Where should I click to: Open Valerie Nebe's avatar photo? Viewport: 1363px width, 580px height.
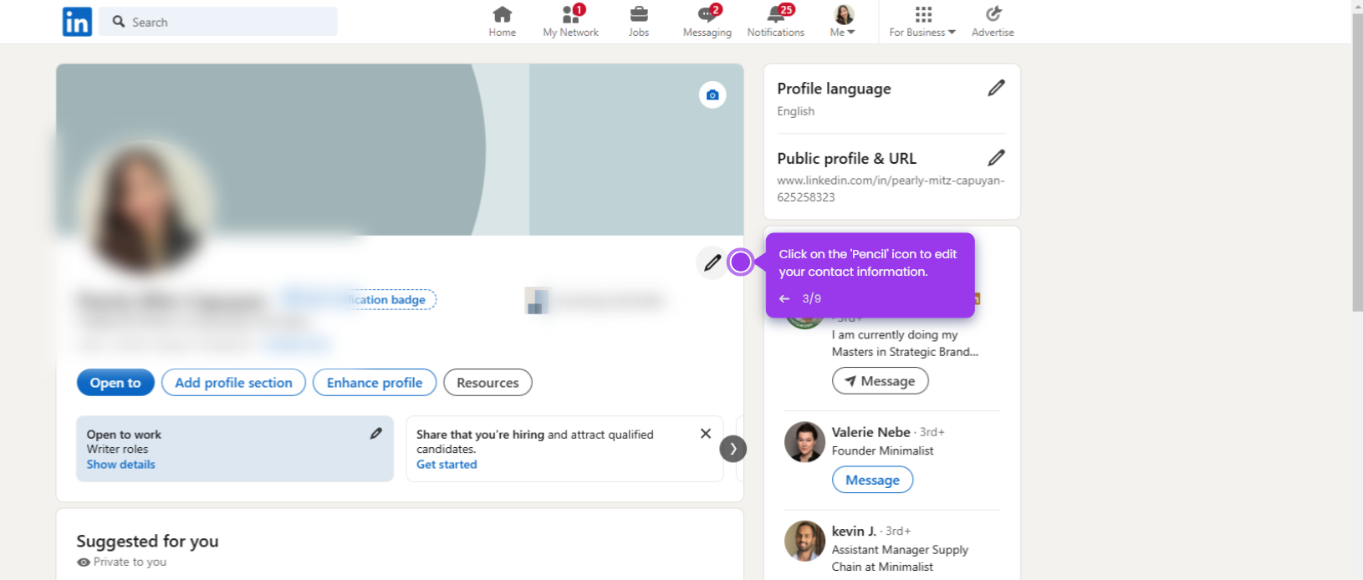pyautogui.click(x=804, y=442)
